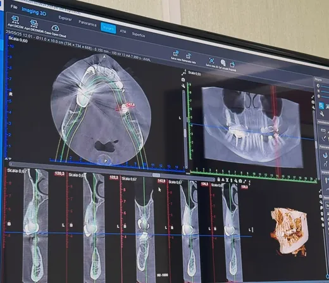Image resolution: width=329 pixels, height=283 pixels.
Task: Switch to the Explorer tab
Action: (x=65, y=18)
